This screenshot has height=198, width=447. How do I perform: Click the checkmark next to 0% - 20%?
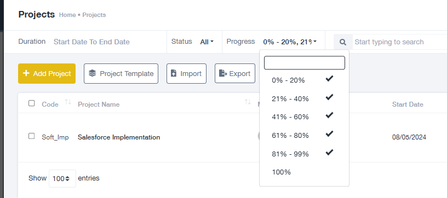point(329,79)
